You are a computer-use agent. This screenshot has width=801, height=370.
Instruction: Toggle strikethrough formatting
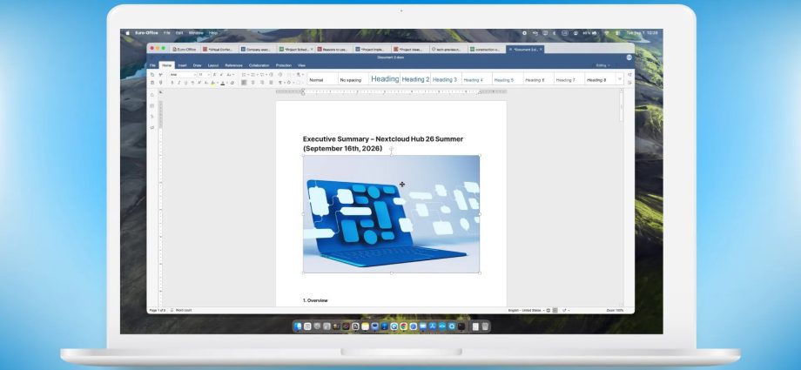(x=192, y=83)
